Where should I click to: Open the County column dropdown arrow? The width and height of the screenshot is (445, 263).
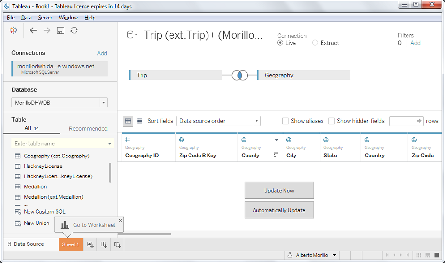click(x=277, y=140)
